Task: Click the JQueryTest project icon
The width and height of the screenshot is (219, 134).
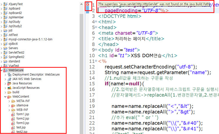Action: [5, 4]
